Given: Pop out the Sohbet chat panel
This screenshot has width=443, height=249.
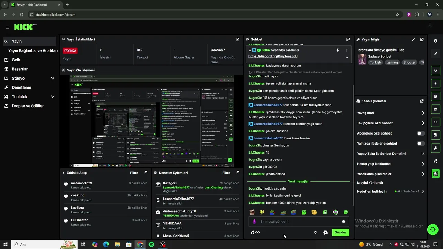Looking at the screenshot, I should pyautogui.click(x=348, y=39).
